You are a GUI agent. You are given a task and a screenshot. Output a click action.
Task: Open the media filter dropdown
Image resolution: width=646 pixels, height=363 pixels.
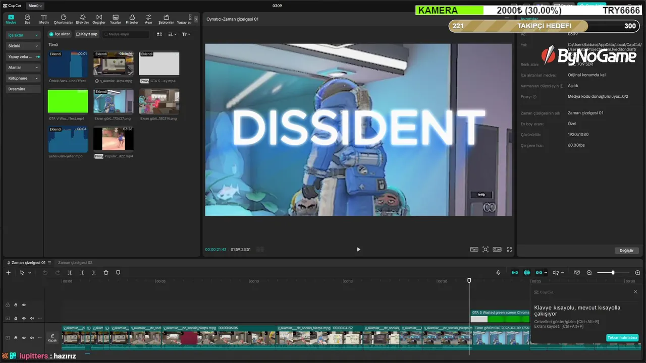[186, 34]
